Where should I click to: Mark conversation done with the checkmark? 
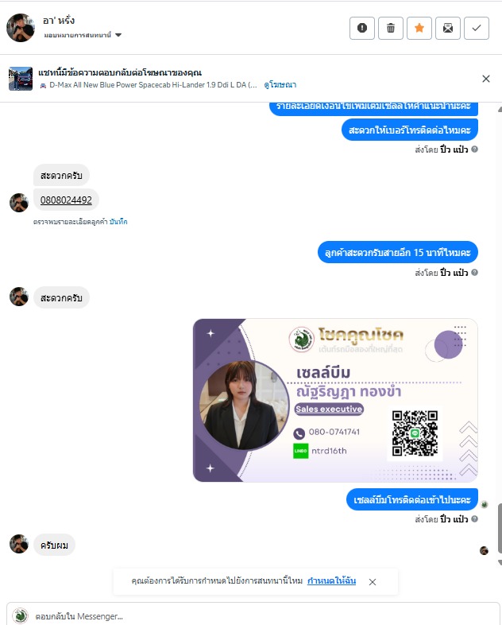pos(477,29)
